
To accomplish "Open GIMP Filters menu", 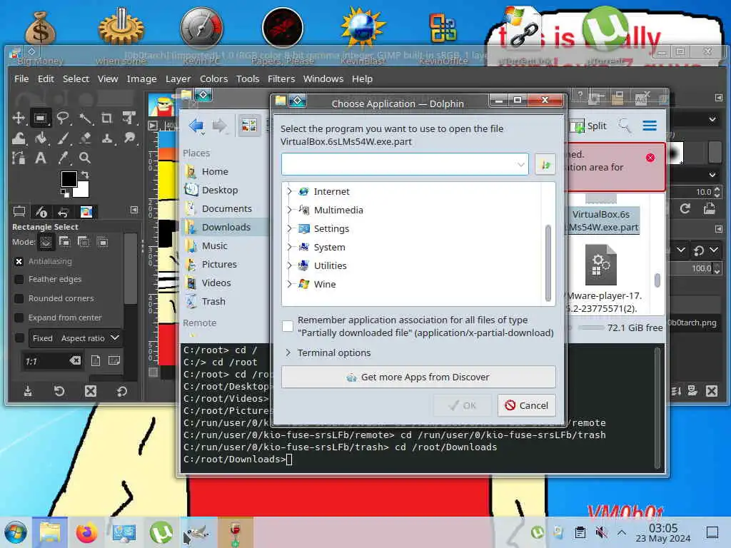I will pyautogui.click(x=281, y=78).
